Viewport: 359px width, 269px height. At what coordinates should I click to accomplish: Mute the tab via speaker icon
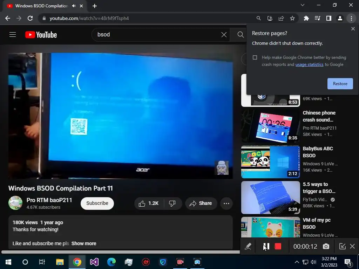tap(74, 6)
